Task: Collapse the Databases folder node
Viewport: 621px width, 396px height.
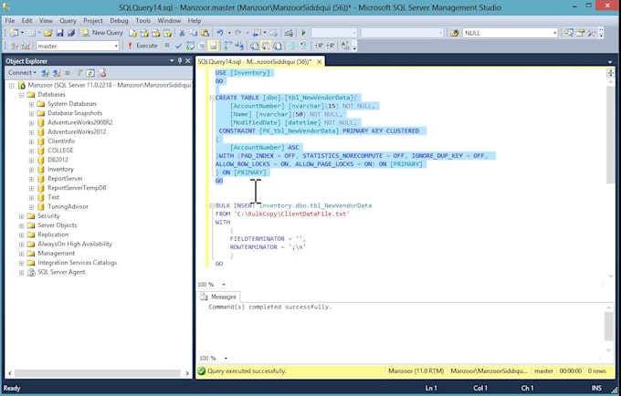Action: tap(21, 95)
